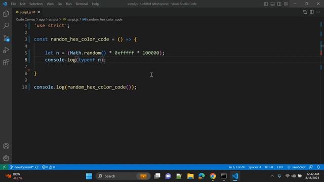
Task: Change indentation via Spaces: 4
Action: coord(255,167)
